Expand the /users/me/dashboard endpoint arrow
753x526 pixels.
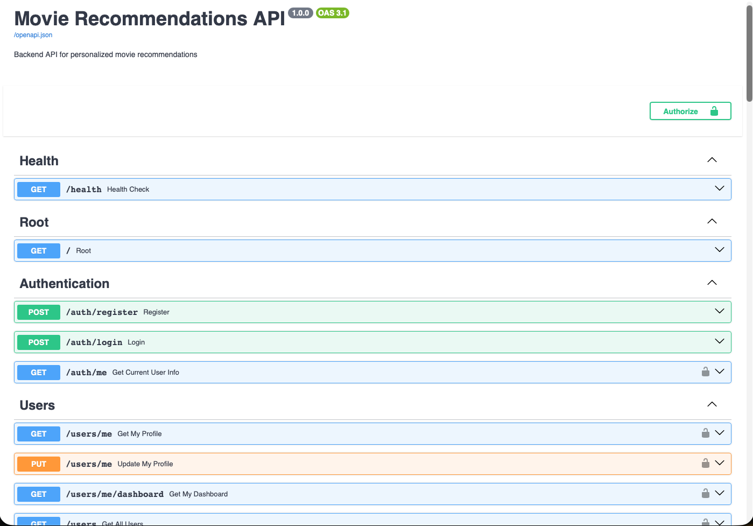pos(719,494)
